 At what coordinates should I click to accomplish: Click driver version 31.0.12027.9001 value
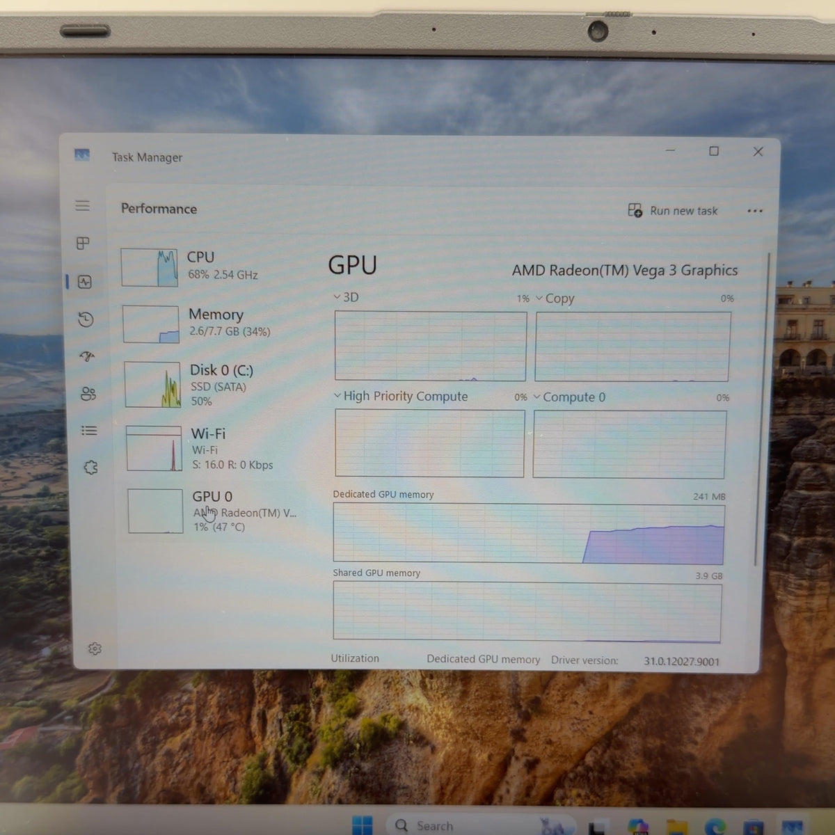pos(681,661)
